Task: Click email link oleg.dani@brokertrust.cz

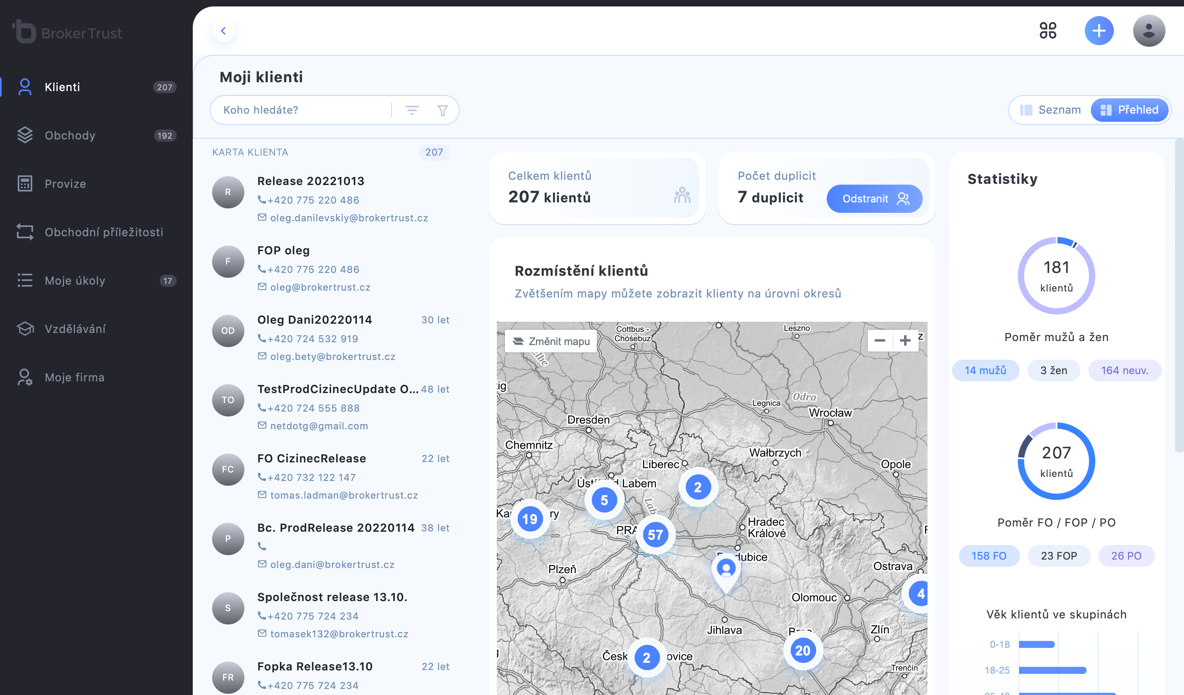Action: click(333, 564)
